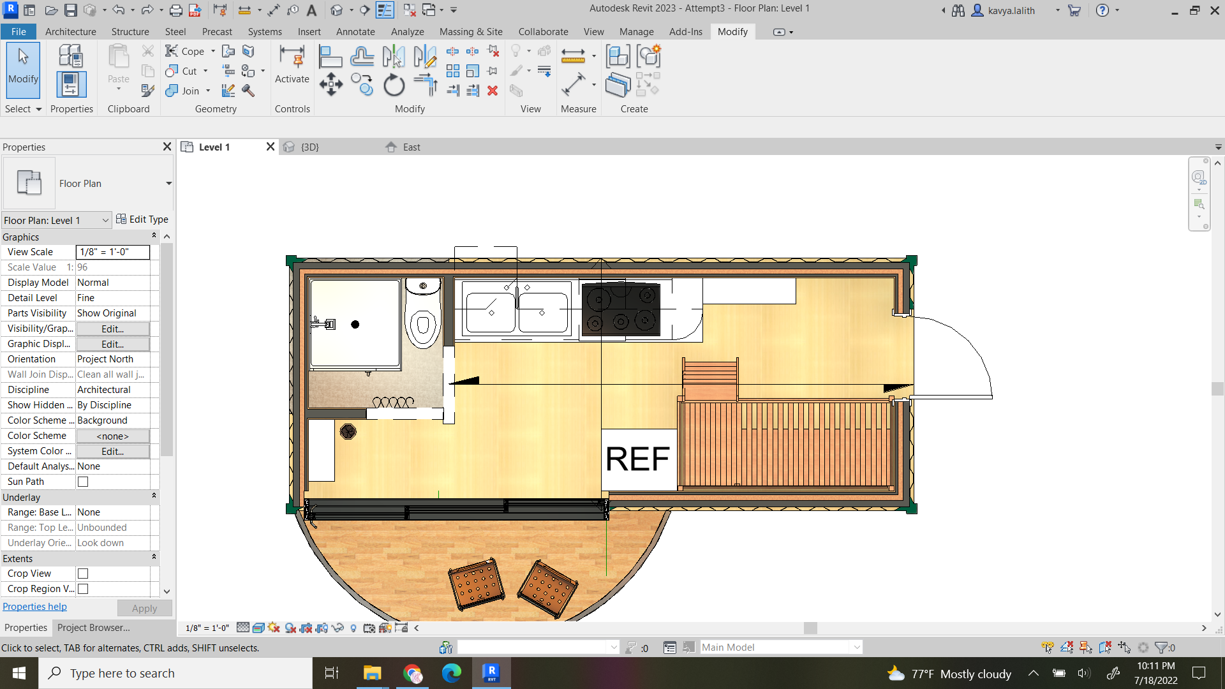Image resolution: width=1225 pixels, height=689 pixels.
Task: Open the Color Scheme dropdown
Action: tap(112, 436)
